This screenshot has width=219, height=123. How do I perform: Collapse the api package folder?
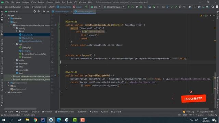click(x=14, y=44)
